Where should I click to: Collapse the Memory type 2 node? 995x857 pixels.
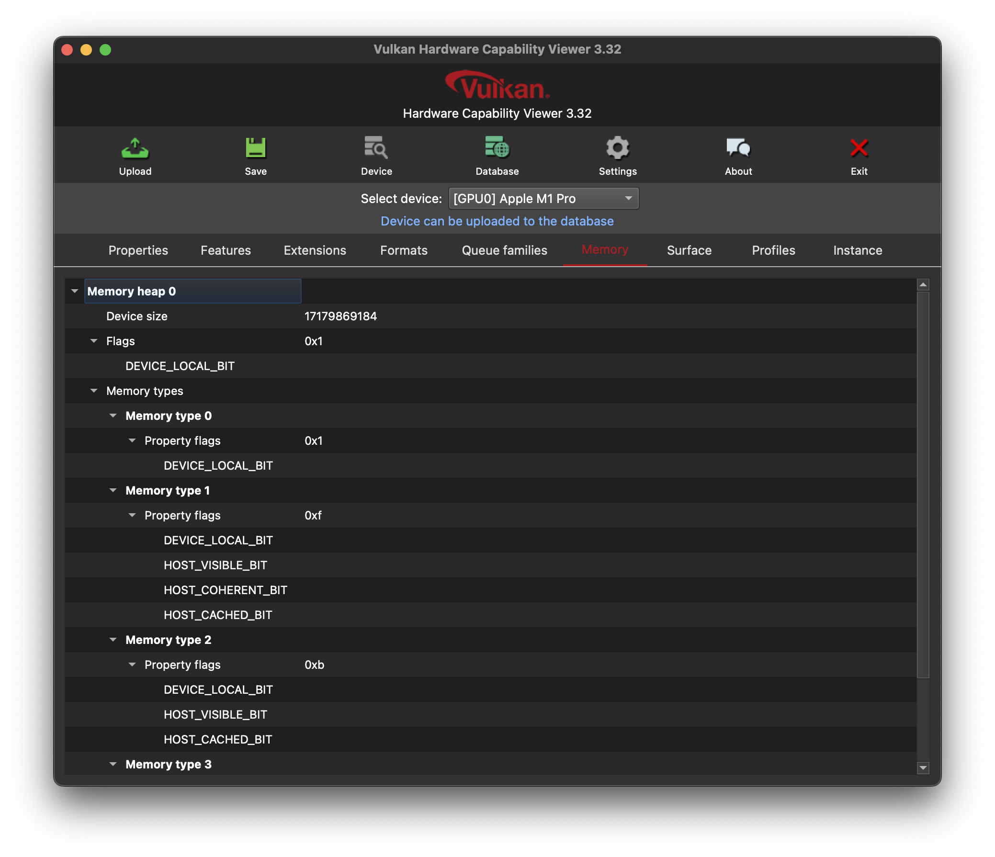[x=113, y=640]
